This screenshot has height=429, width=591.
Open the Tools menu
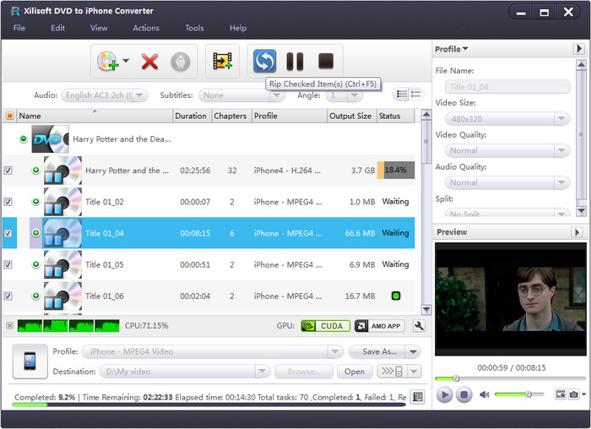pos(194,28)
